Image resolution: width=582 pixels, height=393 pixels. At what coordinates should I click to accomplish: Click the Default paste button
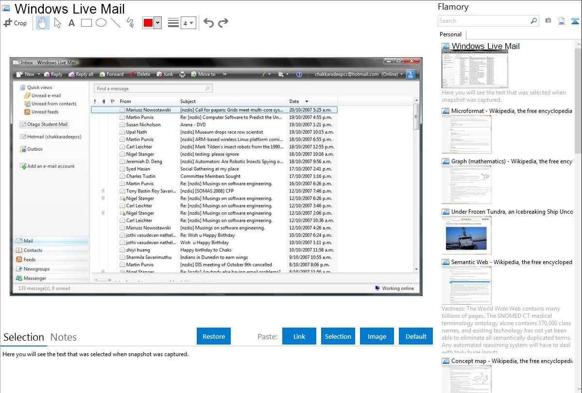pos(416,336)
